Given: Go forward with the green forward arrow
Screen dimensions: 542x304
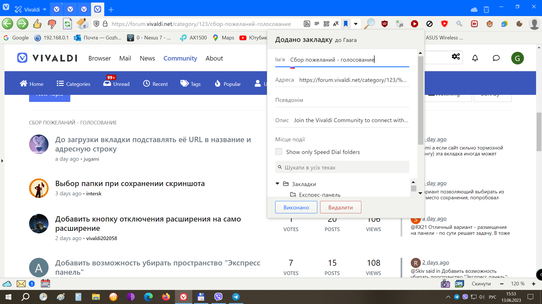Looking at the screenshot, I should pyautogui.click(x=23, y=24).
